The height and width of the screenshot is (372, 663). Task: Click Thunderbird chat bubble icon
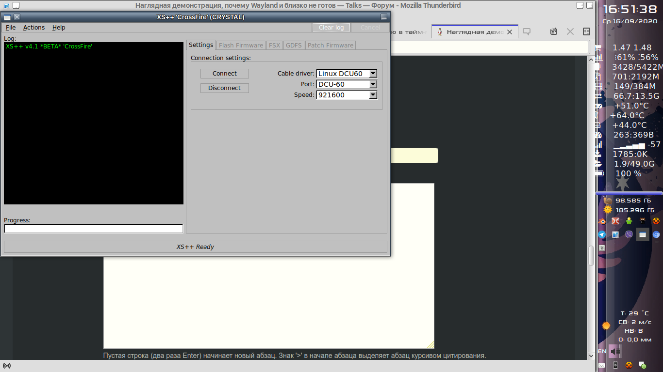[527, 32]
